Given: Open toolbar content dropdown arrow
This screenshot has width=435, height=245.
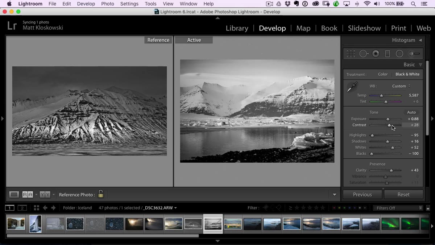Looking at the screenshot, I should click(x=334, y=195).
